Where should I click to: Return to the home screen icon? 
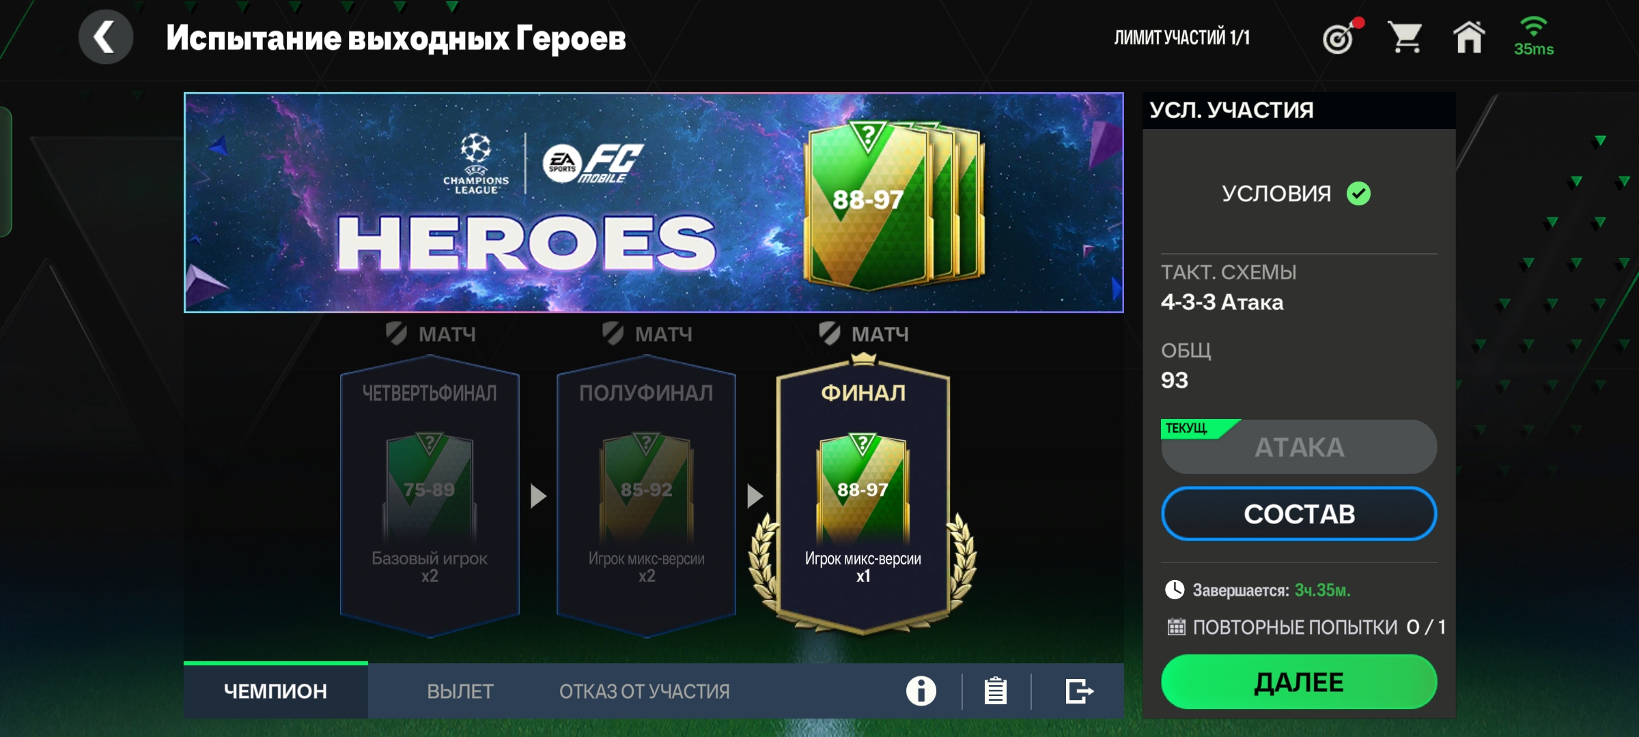pos(1468,37)
